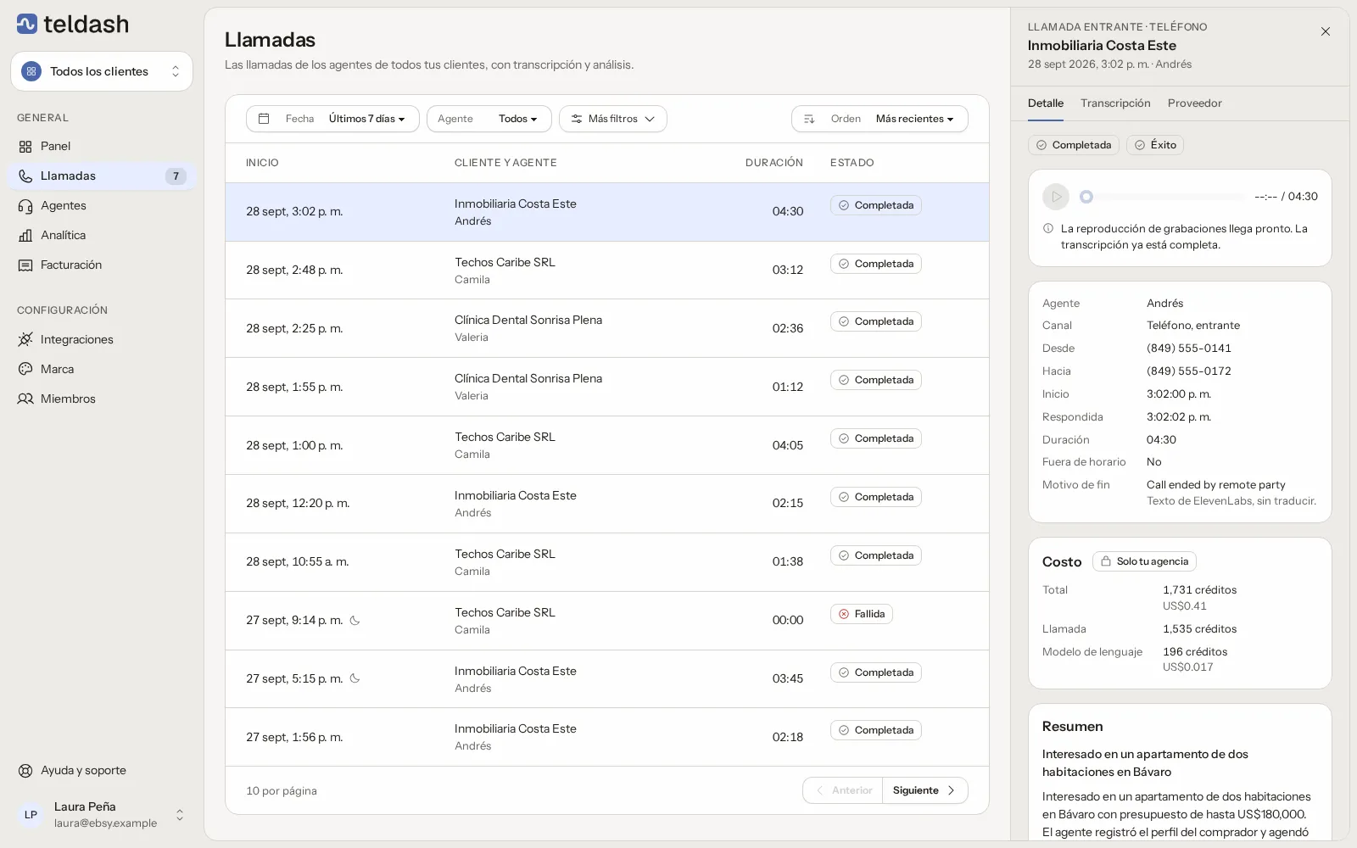Go to Analítica chart icon
This screenshot has width=1357, height=848.
click(25, 236)
